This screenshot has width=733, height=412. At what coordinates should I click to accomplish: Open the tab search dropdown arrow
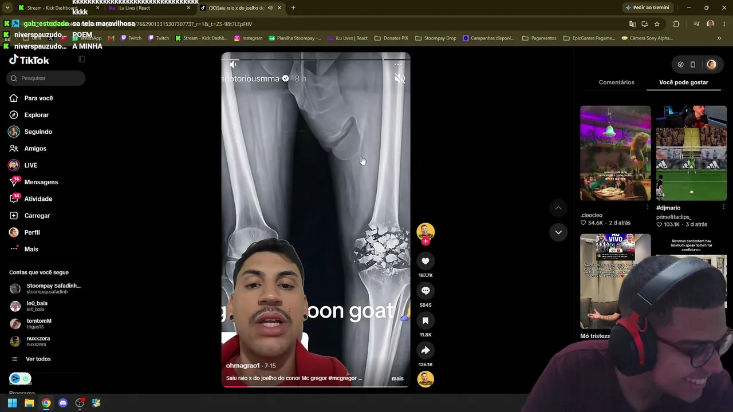click(x=7, y=7)
